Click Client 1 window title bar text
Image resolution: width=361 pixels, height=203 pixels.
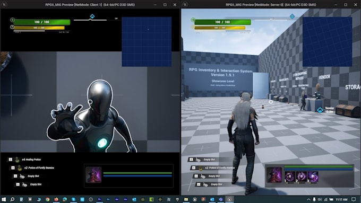pos(90,5)
